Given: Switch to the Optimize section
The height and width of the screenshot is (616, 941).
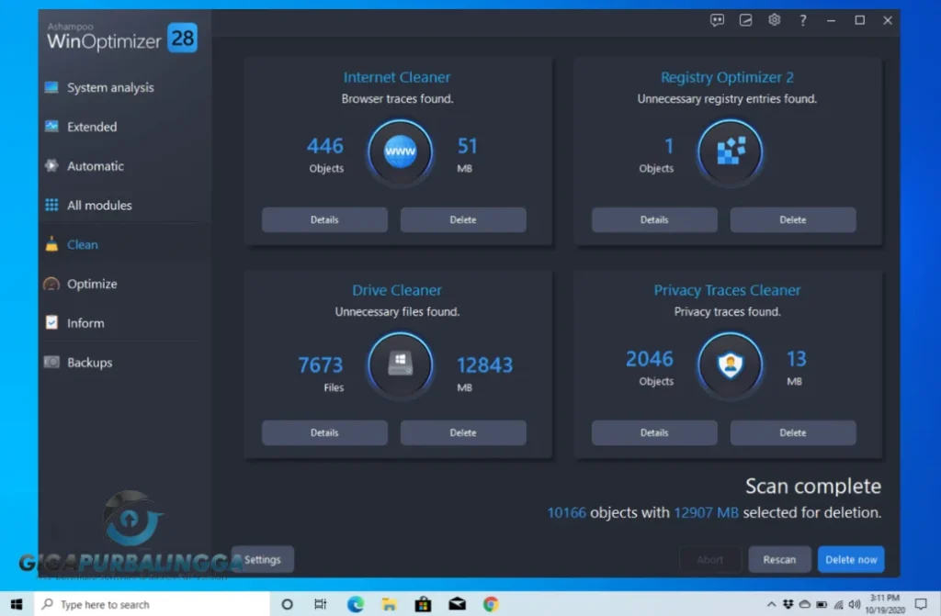Looking at the screenshot, I should click(92, 284).
